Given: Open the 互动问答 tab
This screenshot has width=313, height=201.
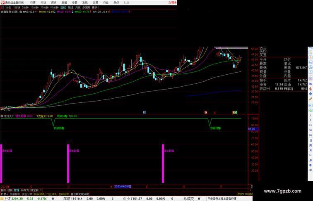Looking at the screenshot, I should tap(64, 194).
